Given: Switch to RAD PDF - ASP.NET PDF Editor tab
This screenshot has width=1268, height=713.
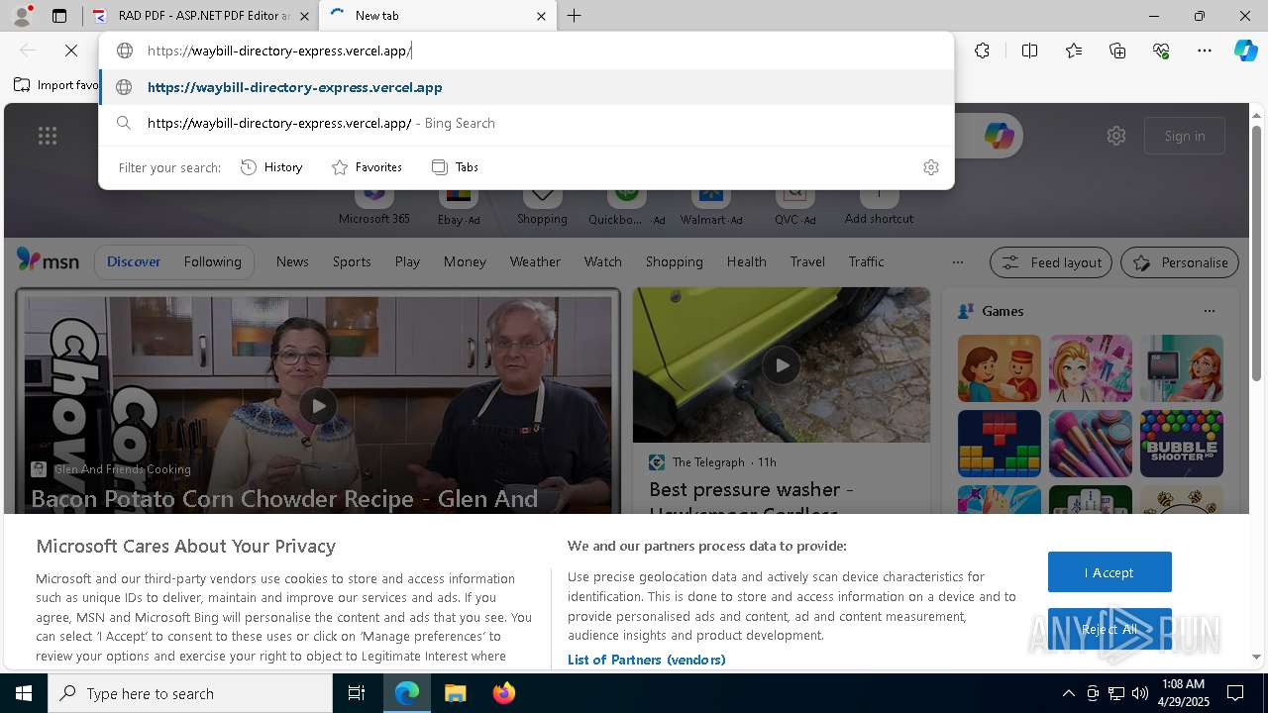Looking at the screenshot, I should coord(201,16).
